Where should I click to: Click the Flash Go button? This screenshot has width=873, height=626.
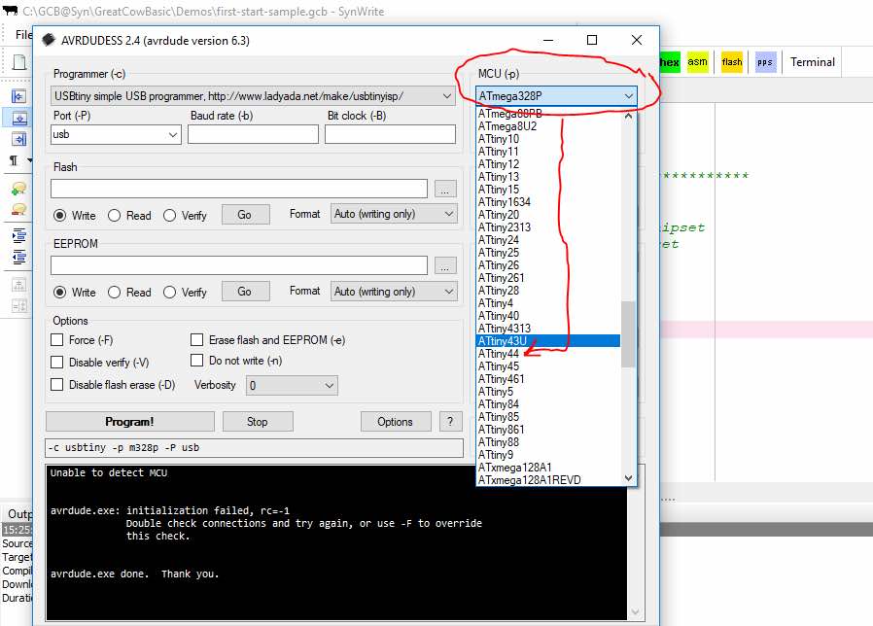[x=245, y=215]
